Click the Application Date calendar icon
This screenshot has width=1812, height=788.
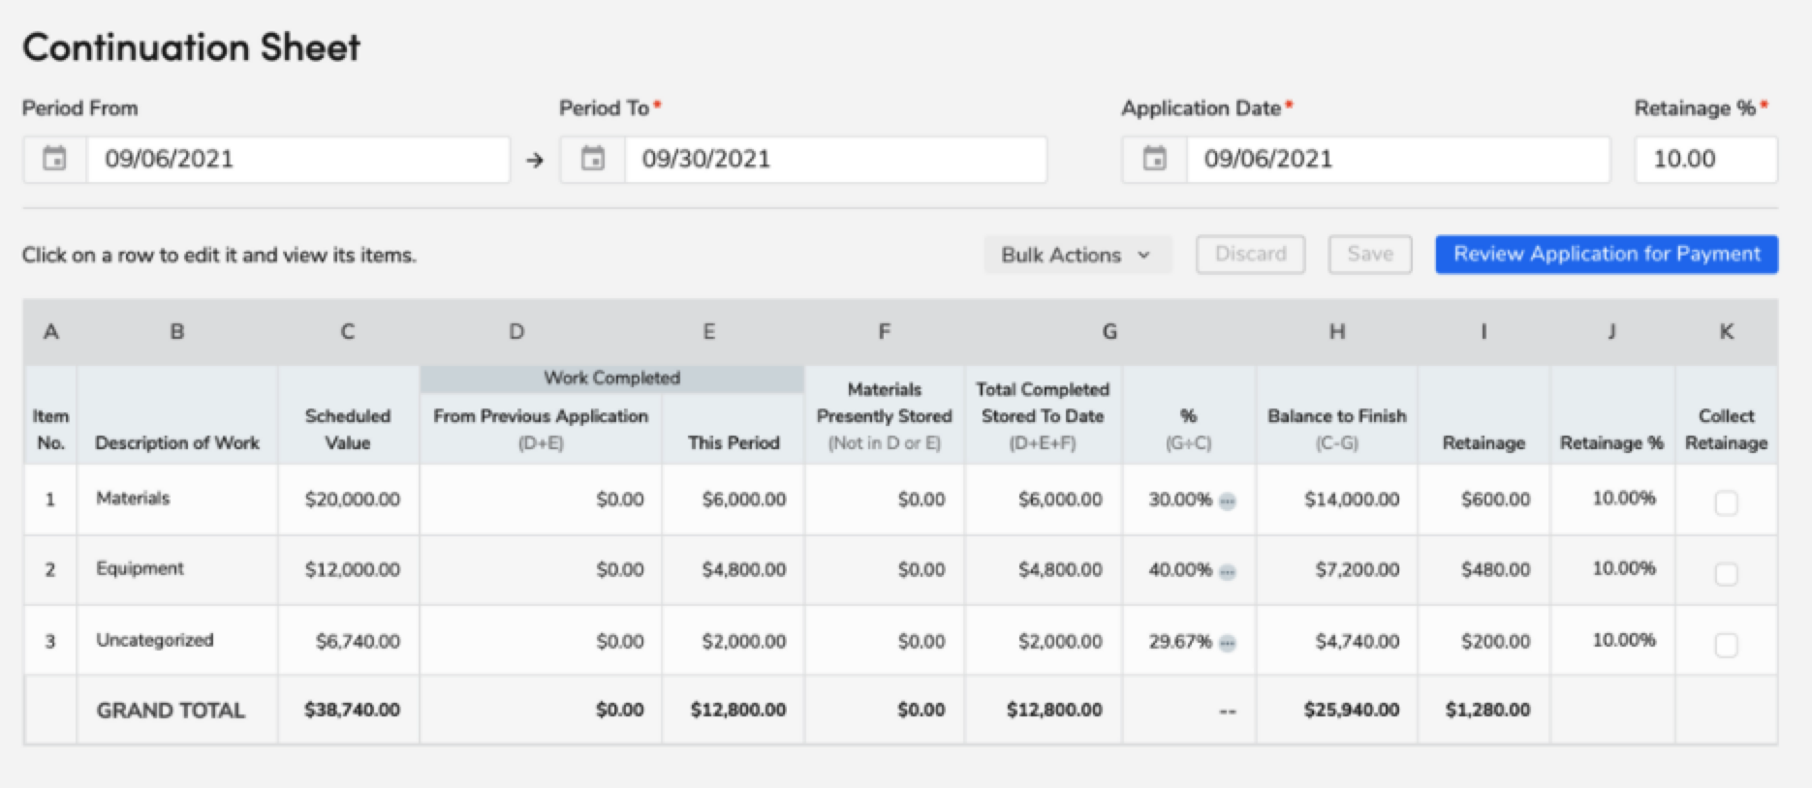[x=1155, y=159]
